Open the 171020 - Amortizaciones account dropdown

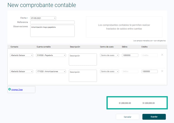51,71
